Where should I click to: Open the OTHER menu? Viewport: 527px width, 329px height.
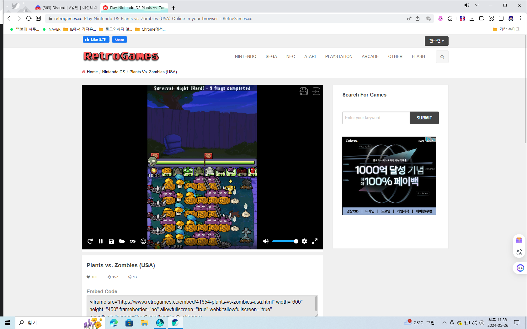[x=395, y=56]
